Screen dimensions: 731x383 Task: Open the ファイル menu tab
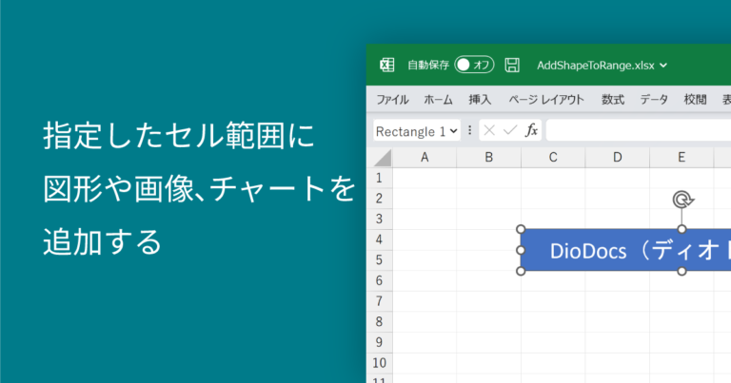pyautogui.click(x=392, y=99)
